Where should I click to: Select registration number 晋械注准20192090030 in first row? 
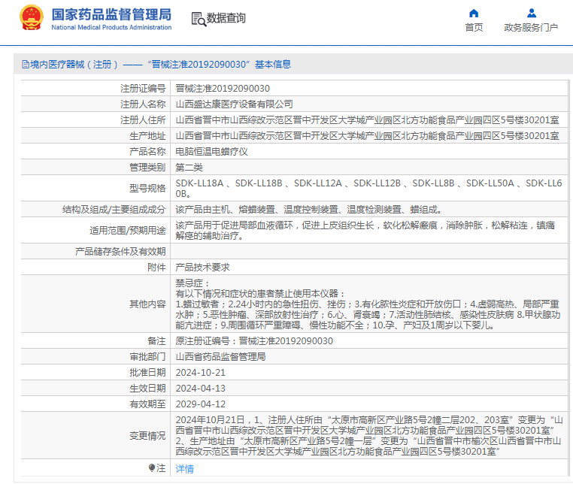(223, 89)
